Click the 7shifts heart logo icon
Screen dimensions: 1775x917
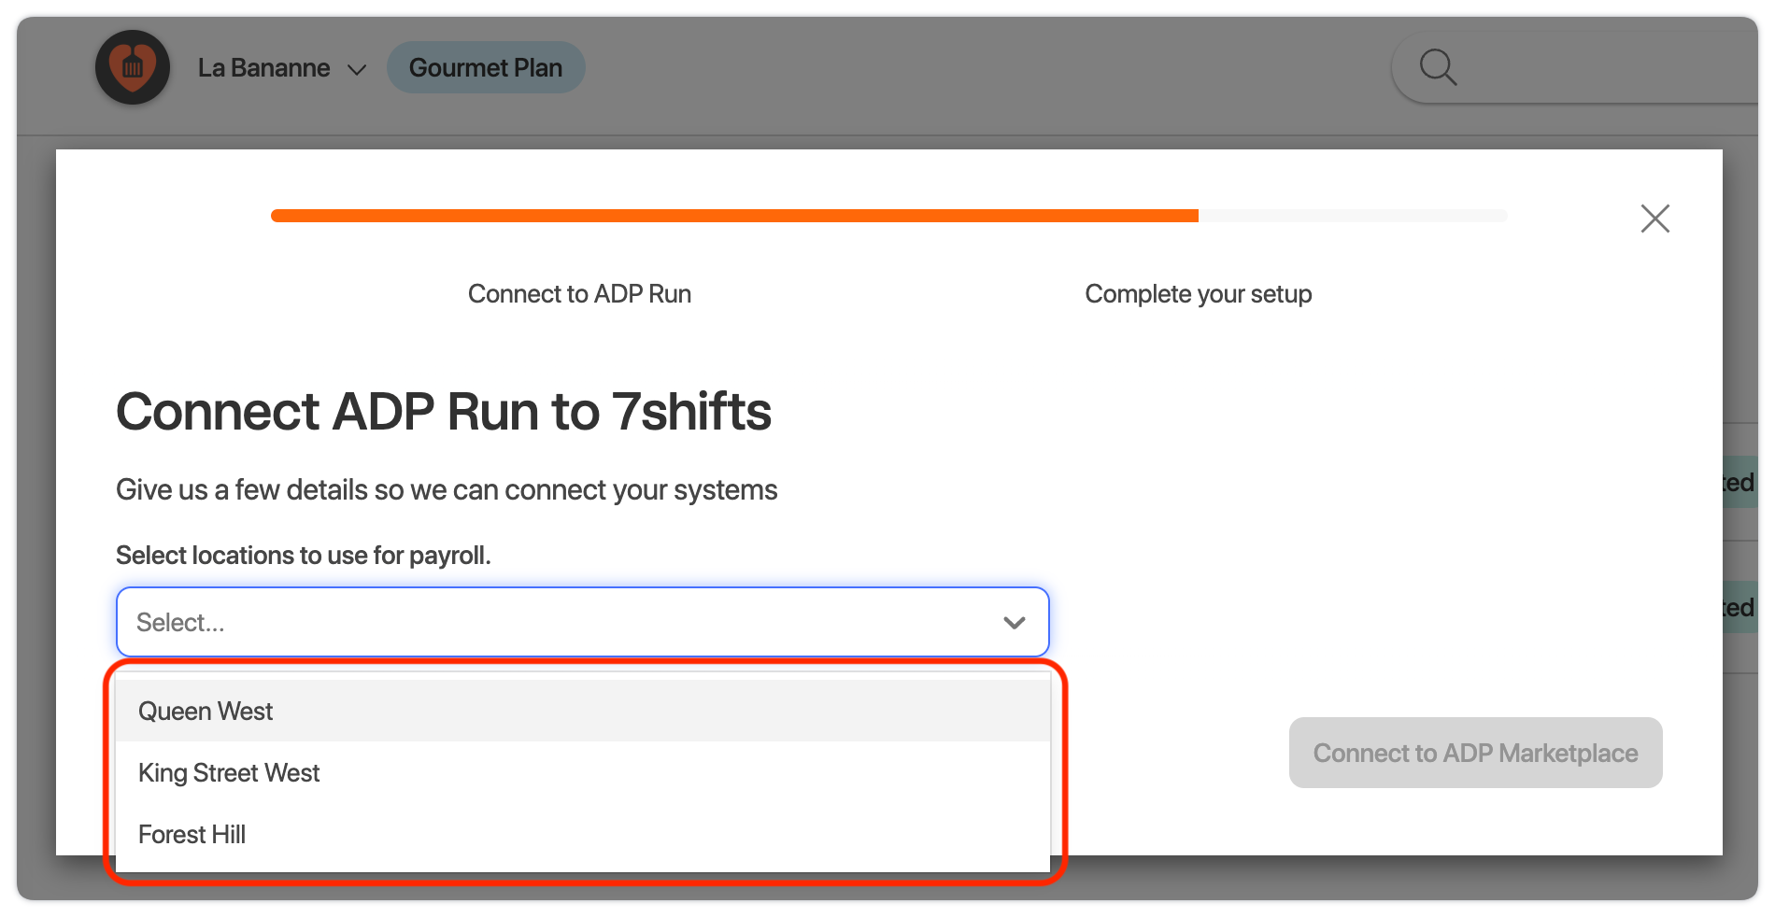click(133, 67)
